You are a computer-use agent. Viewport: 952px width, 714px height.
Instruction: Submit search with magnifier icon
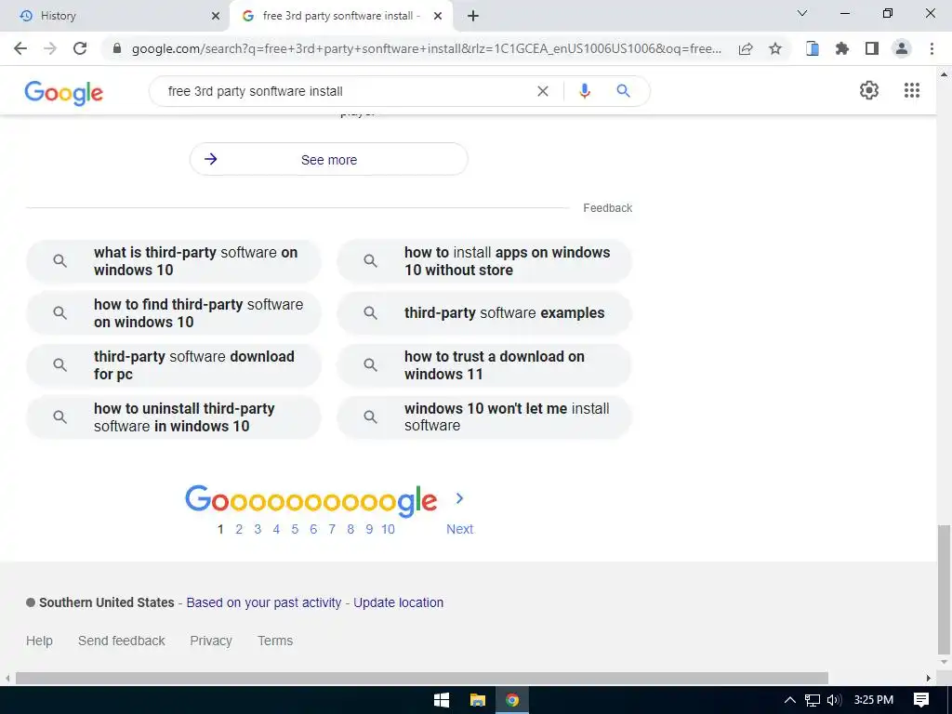623,91
